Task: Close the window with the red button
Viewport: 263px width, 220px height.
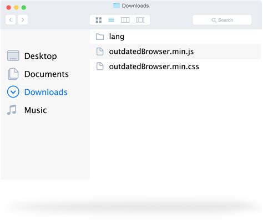Action: pos(8,8)
